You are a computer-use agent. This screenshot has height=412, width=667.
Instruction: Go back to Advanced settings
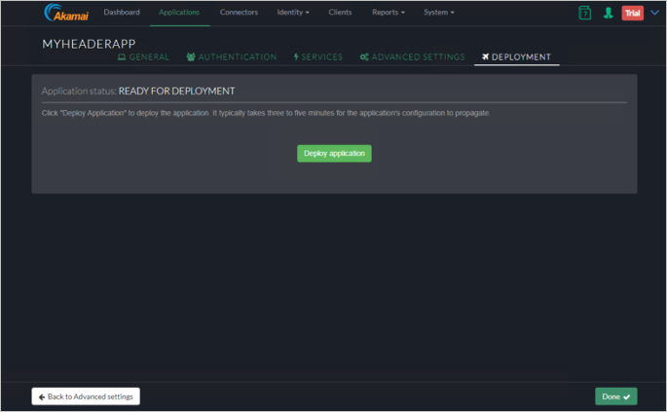tap(86, 396)
